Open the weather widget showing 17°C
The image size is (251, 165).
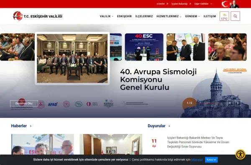point(224,16)
